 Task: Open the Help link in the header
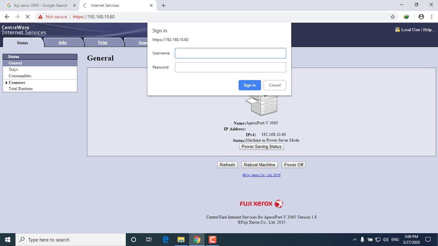[429, 30]
